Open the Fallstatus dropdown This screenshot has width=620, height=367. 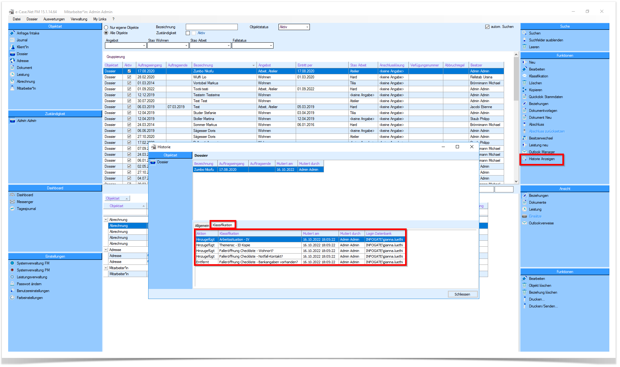coord(271,46)
